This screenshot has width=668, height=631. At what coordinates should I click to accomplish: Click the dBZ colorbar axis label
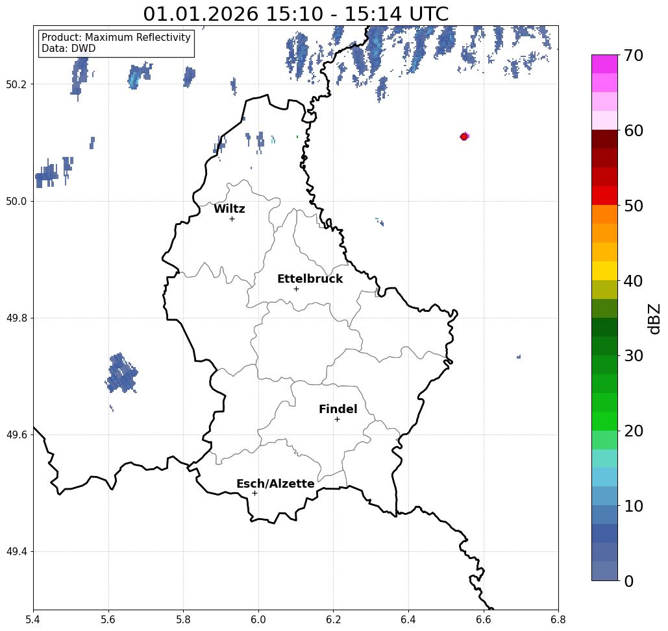655,318
